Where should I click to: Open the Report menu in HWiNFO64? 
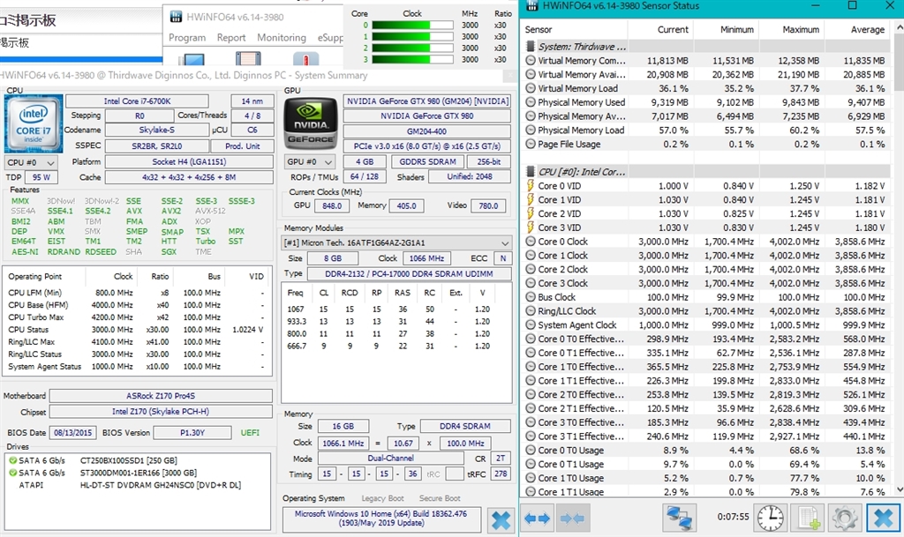point(231,37)
